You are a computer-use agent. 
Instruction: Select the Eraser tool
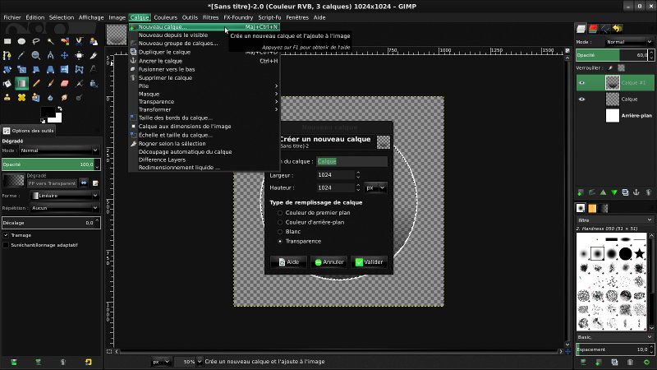click(65, 84)
